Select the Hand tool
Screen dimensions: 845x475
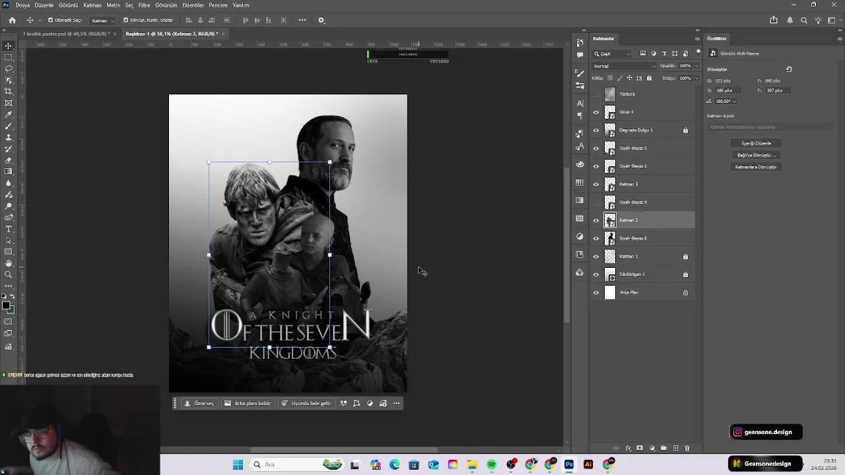click(x=9, y=263)
